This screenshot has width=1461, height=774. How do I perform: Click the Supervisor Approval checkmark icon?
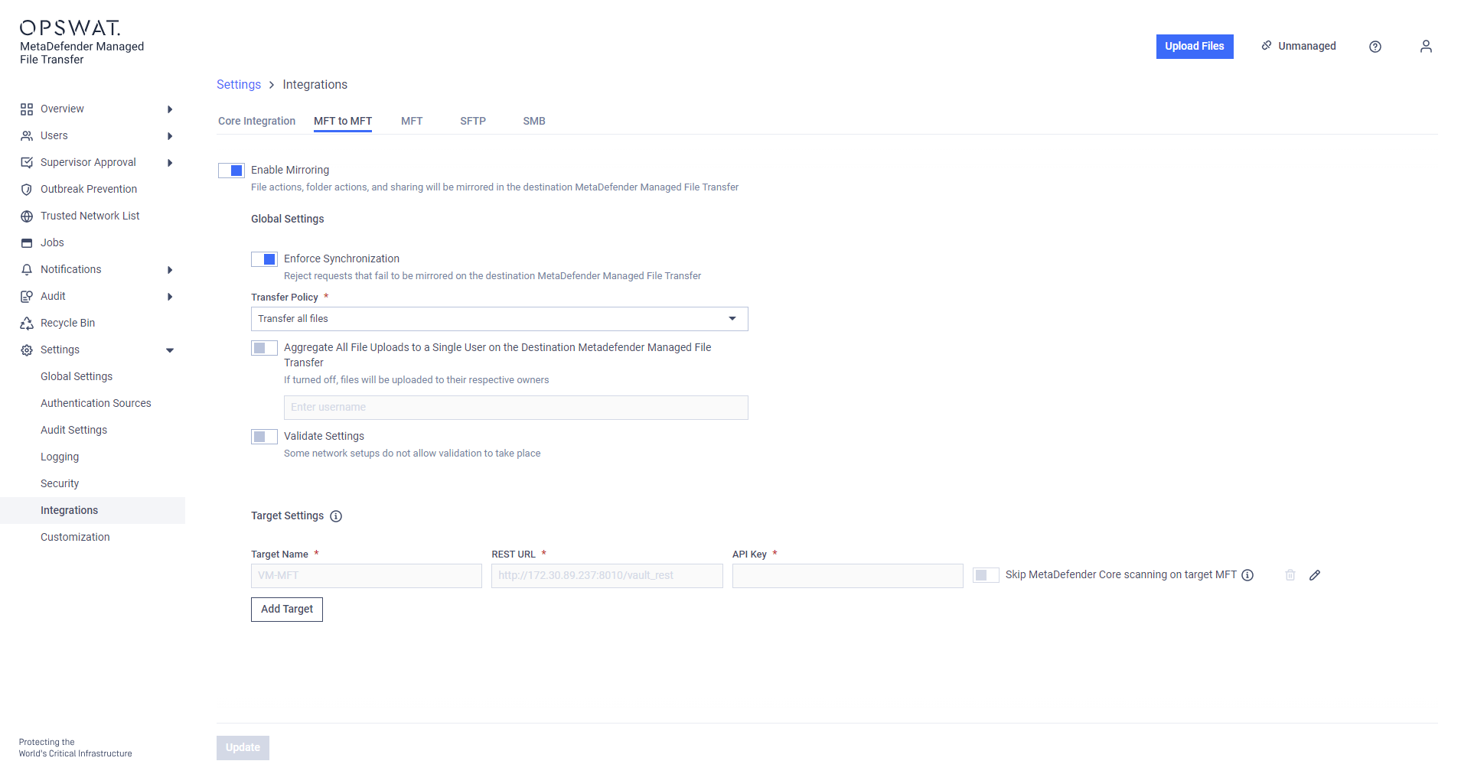click(x=27, y=163)
